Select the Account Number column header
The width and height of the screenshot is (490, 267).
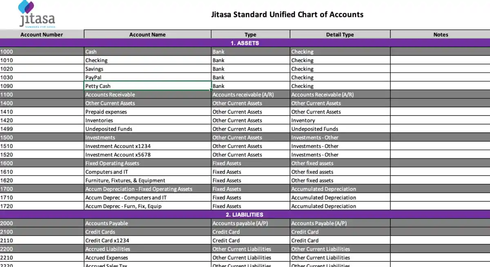coord(42,35)
